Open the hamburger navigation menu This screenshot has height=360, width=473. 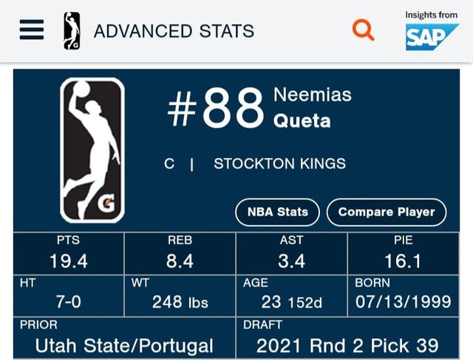coord(32,30)
